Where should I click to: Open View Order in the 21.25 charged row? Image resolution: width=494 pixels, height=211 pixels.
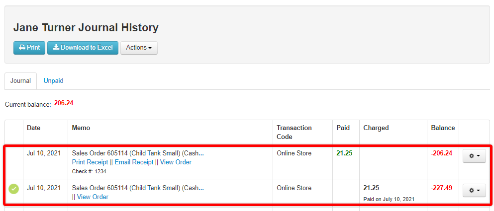tap(93, 197)
